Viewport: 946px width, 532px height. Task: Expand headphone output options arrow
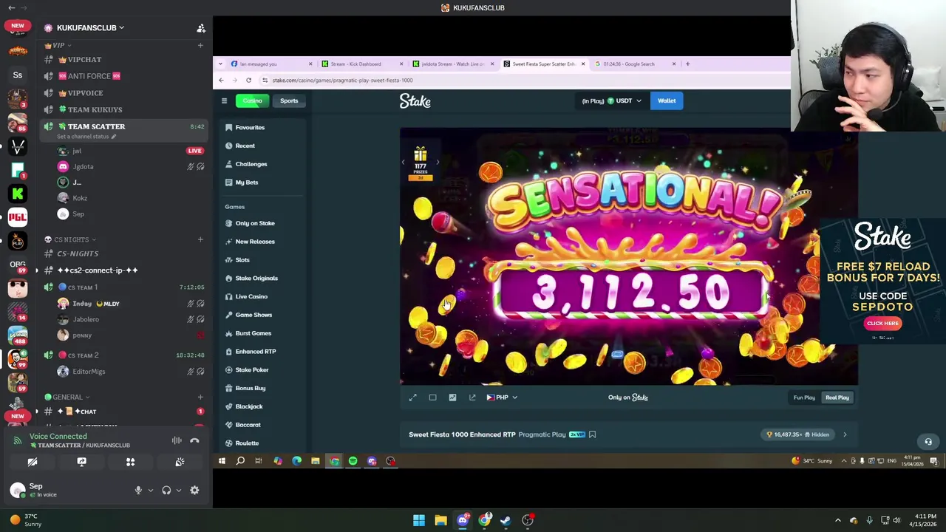click(x=178, y=490)
